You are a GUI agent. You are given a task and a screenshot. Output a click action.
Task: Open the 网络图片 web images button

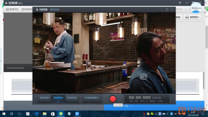tap(192, 17)
